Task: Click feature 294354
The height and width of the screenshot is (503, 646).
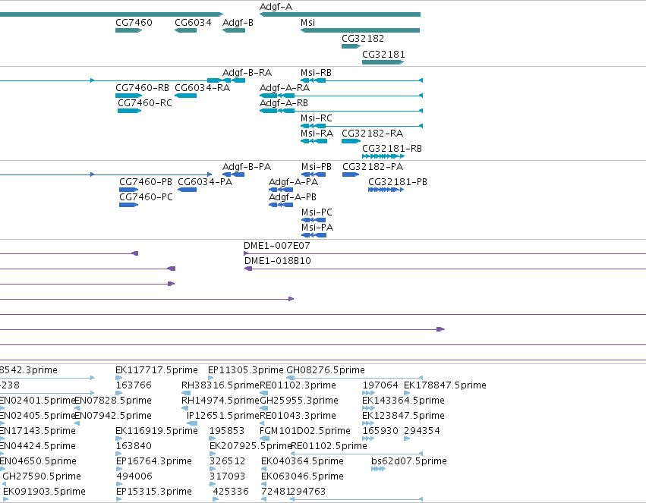Action: click(422, 431)
